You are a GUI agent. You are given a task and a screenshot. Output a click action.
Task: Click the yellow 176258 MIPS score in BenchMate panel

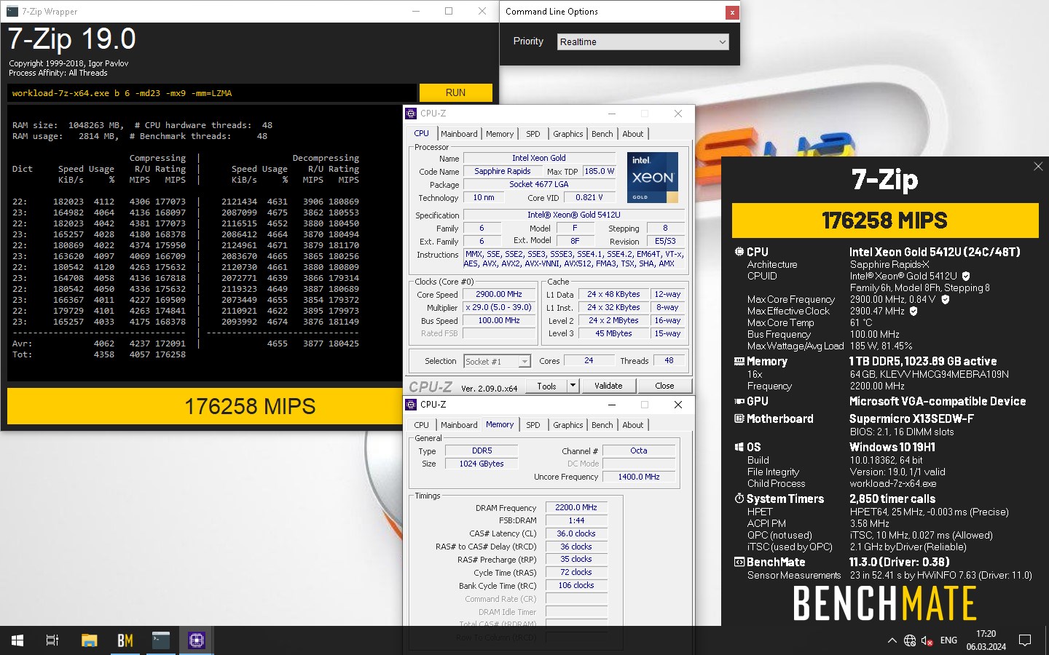(x=885, y=221)
